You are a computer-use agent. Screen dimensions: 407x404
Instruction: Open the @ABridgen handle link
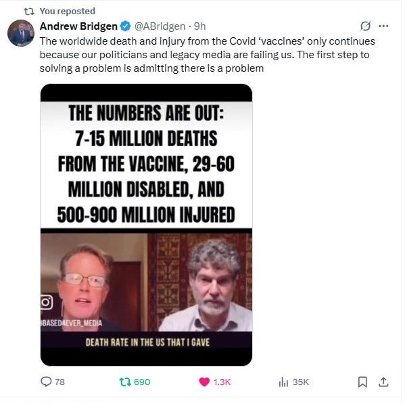pos(160,26)
